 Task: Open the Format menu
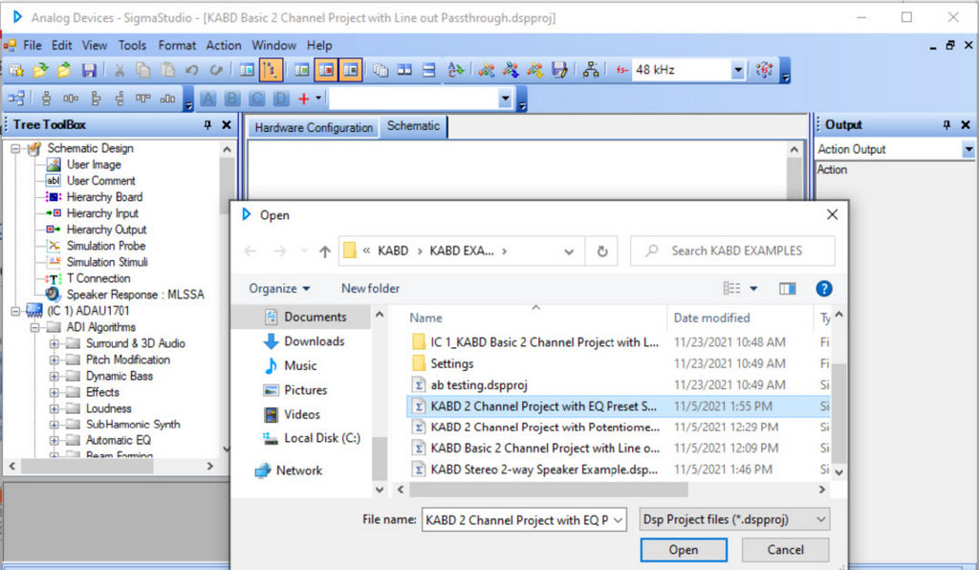coord(177,45)
